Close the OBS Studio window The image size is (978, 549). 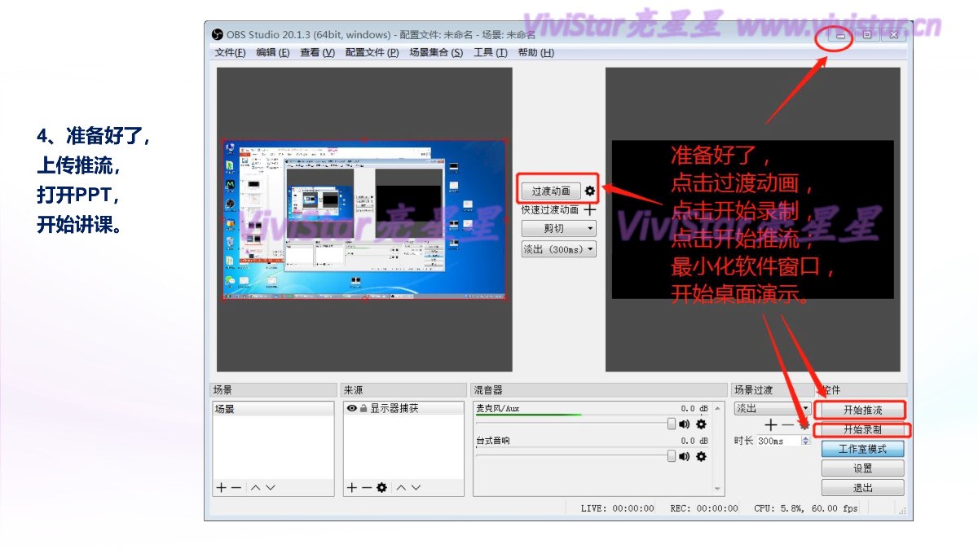[x=894, y=35]
